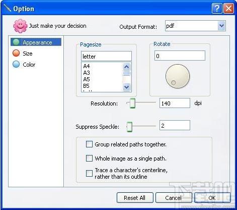Choose the B5 page size
237x210 pixels.
point(87,86)
